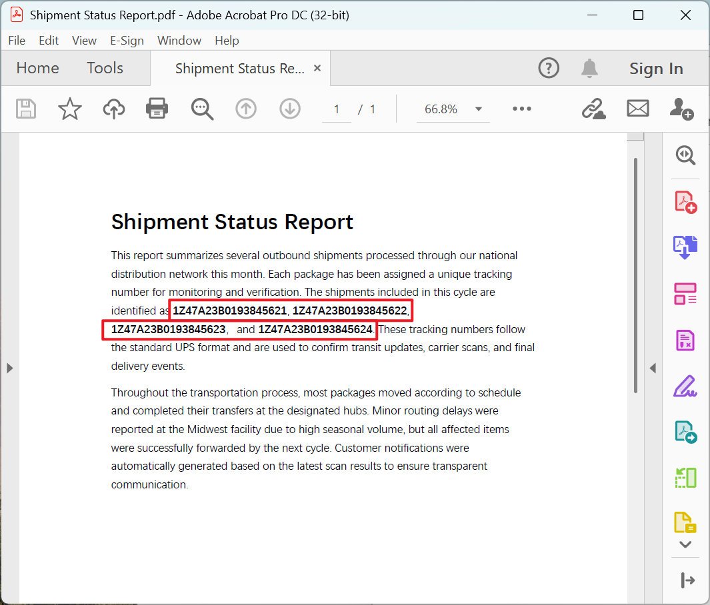
Task: Print the document using printer icon
Action: pos(157,109)
